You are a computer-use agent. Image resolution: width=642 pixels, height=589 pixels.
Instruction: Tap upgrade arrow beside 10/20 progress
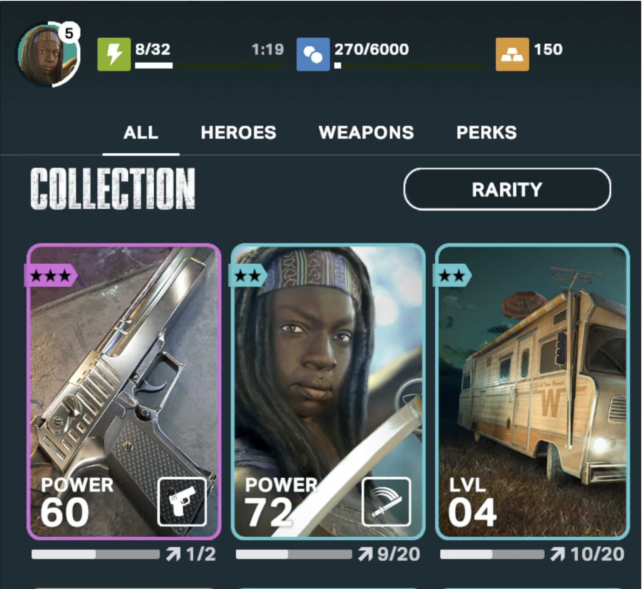[558, 555]
